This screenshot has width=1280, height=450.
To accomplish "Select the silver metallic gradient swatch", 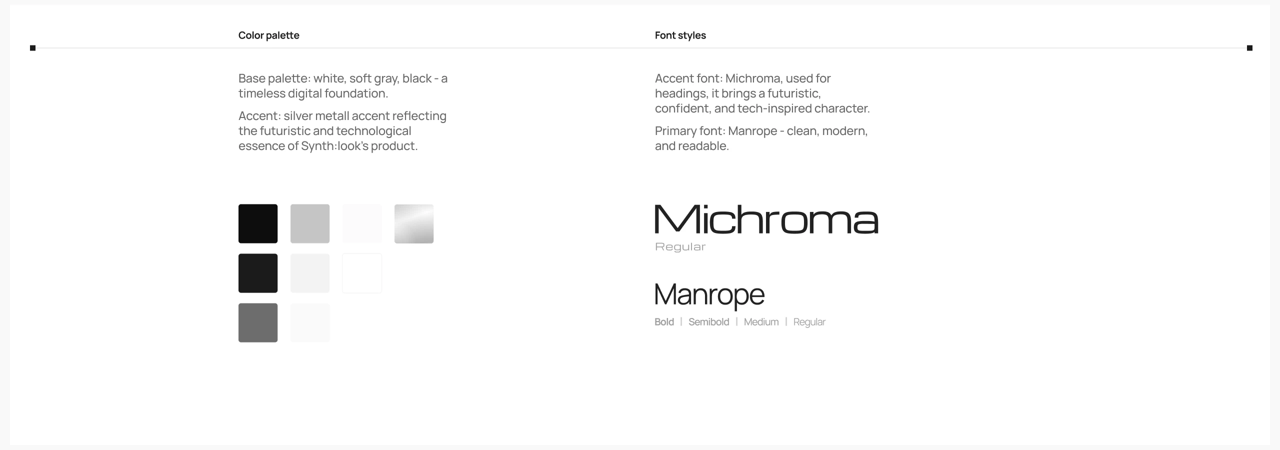I will [x=413, y=223].
